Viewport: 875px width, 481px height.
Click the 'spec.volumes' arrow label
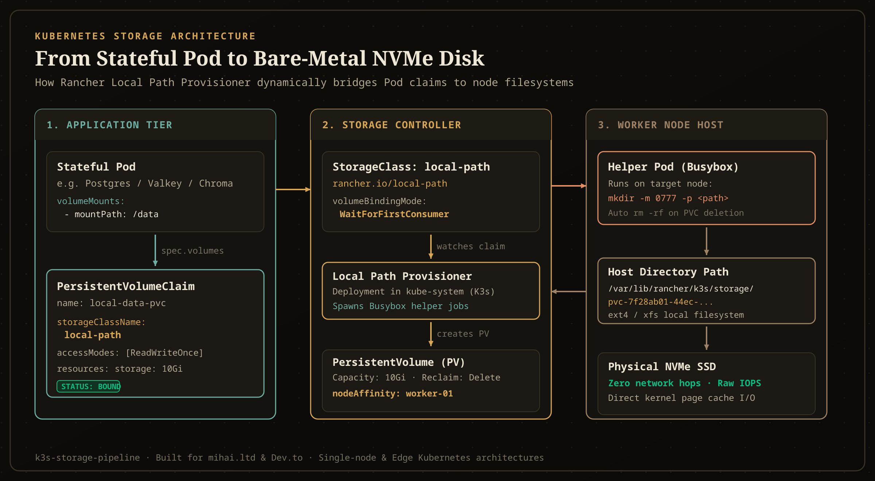pos(192,251)
